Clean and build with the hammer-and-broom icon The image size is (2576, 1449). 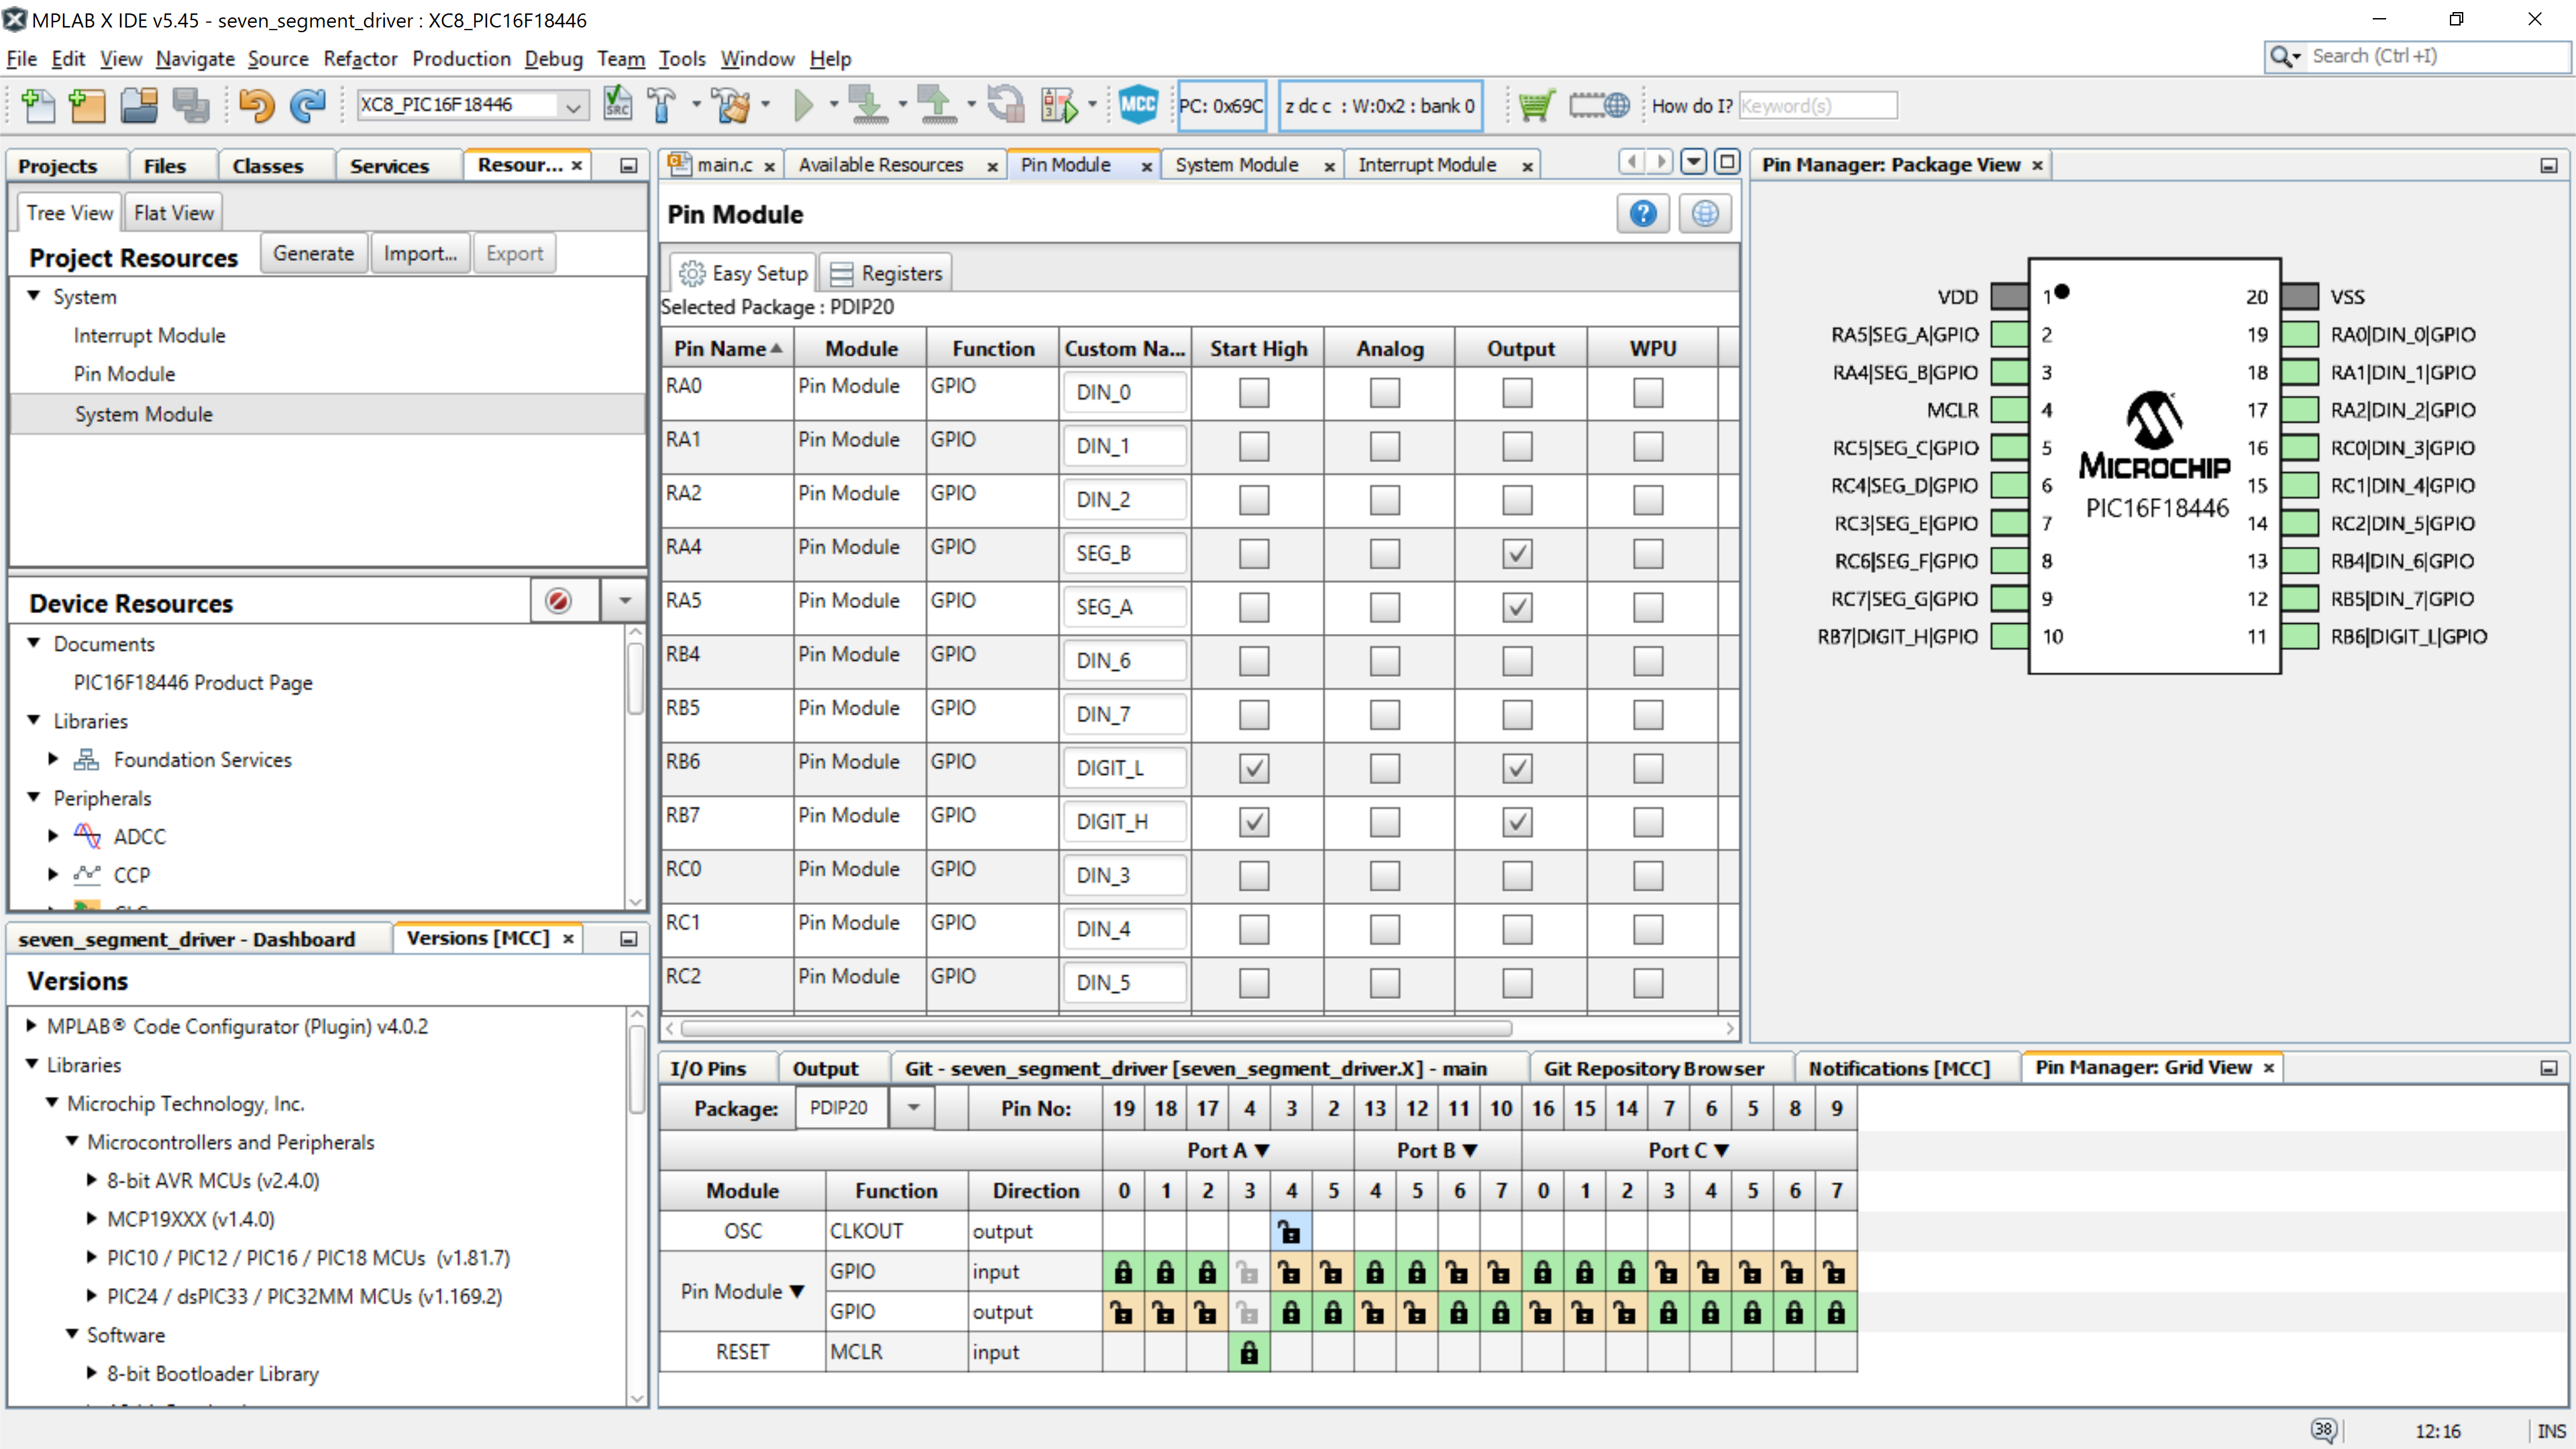731,105
